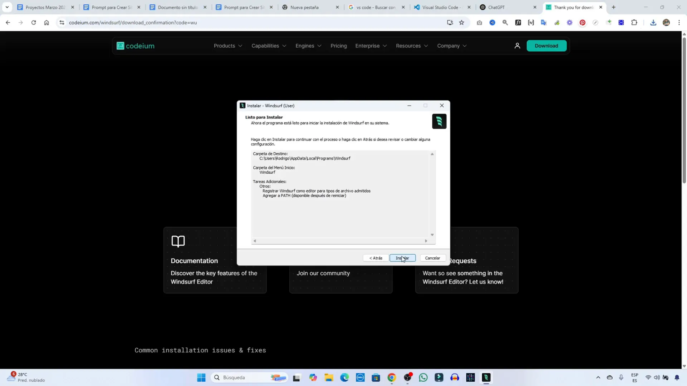This screenshot has width=687, height=386.
Task: Expand the Enterprise menu
Action: (371, 46)
